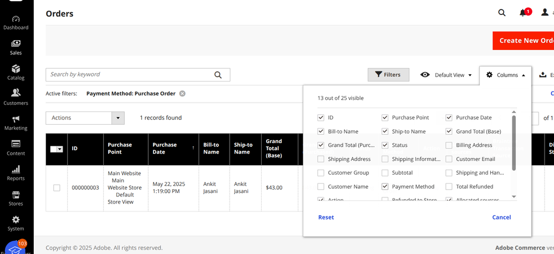Open the Dashboard icon in sidebar
The width and height of the screenshot is (554, 254).
pos(16,19)
